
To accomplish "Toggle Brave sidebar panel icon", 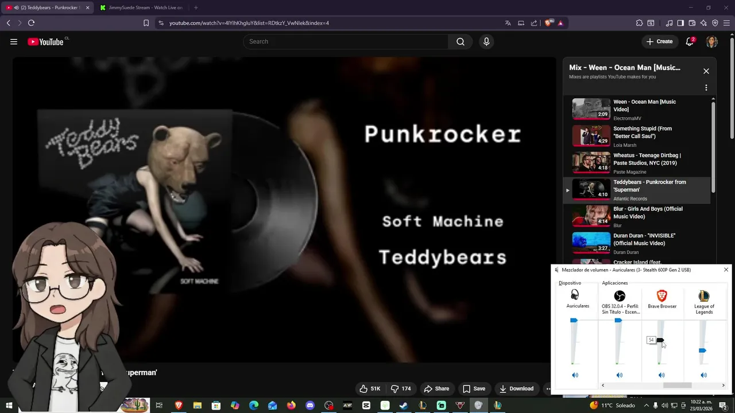I will pyautogui.click(x=680, y=23).
